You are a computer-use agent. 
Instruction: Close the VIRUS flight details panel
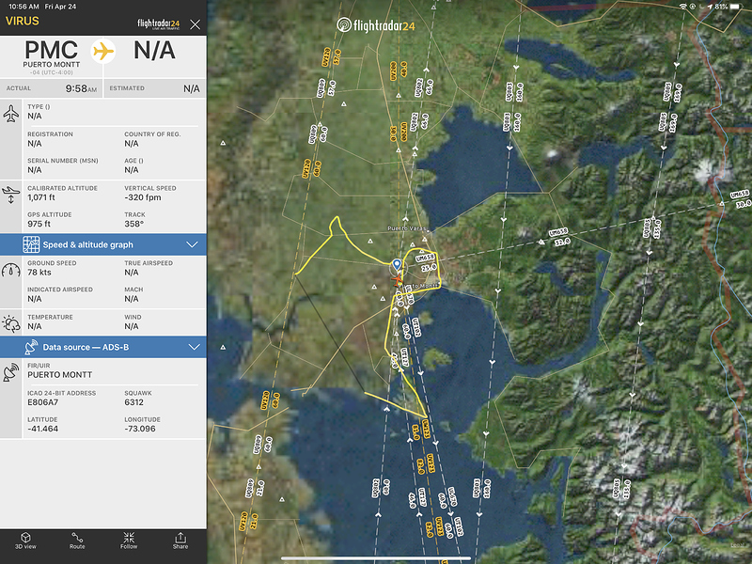195,24
